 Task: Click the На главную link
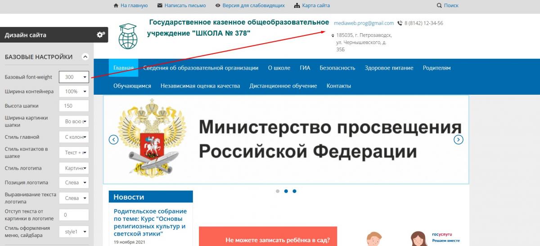click(134, 5)
